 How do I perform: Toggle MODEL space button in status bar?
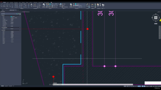click(125, 86)
